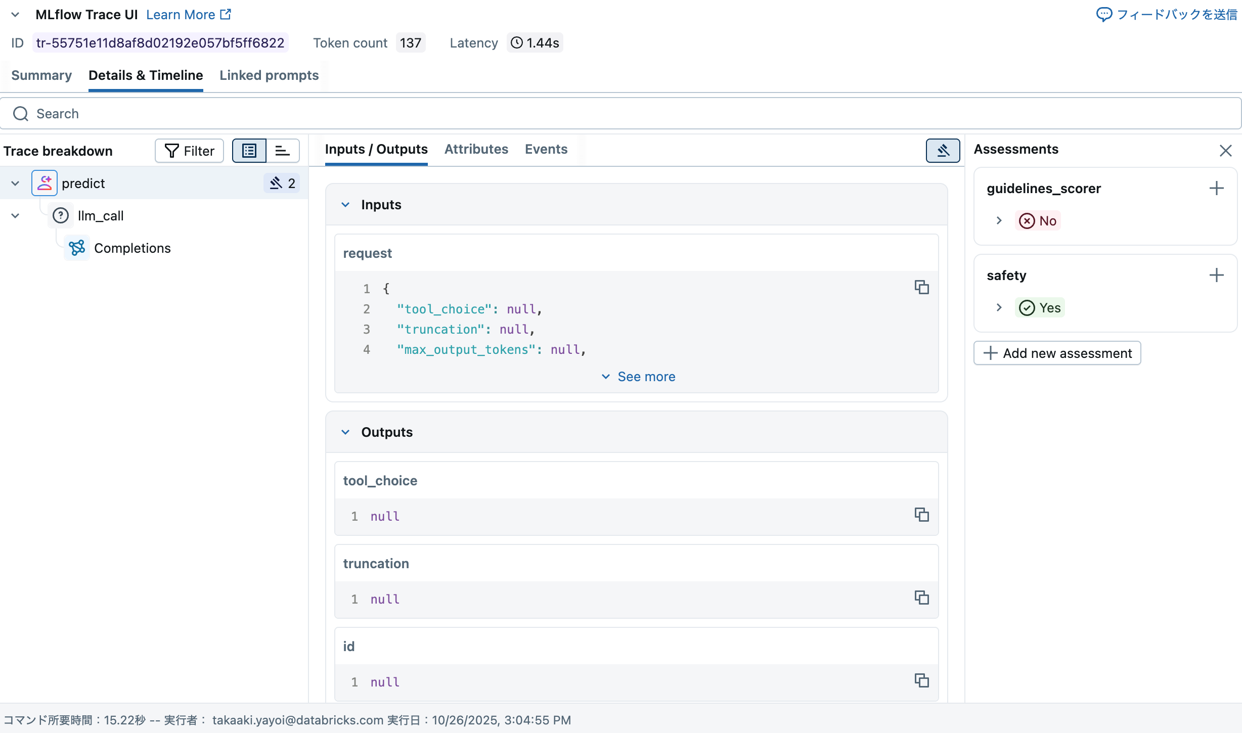Image resolution: width=1242 pixels, height=733 pixels.
Task: Copy the id output value
Action: 921,680
